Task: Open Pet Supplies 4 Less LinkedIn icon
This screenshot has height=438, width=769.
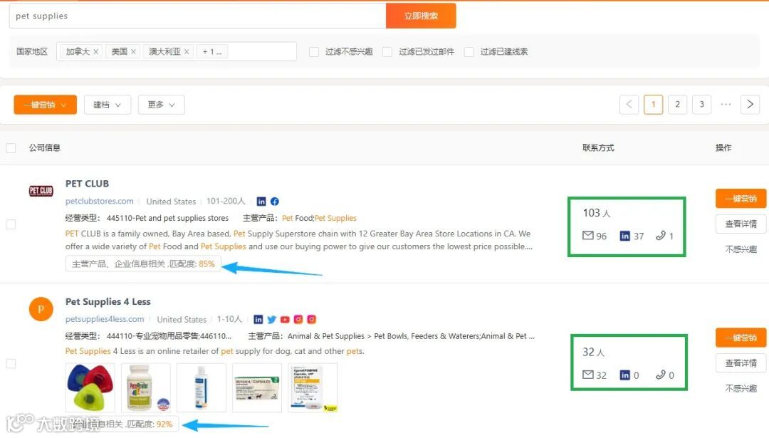Action: (x=258, y=320)
